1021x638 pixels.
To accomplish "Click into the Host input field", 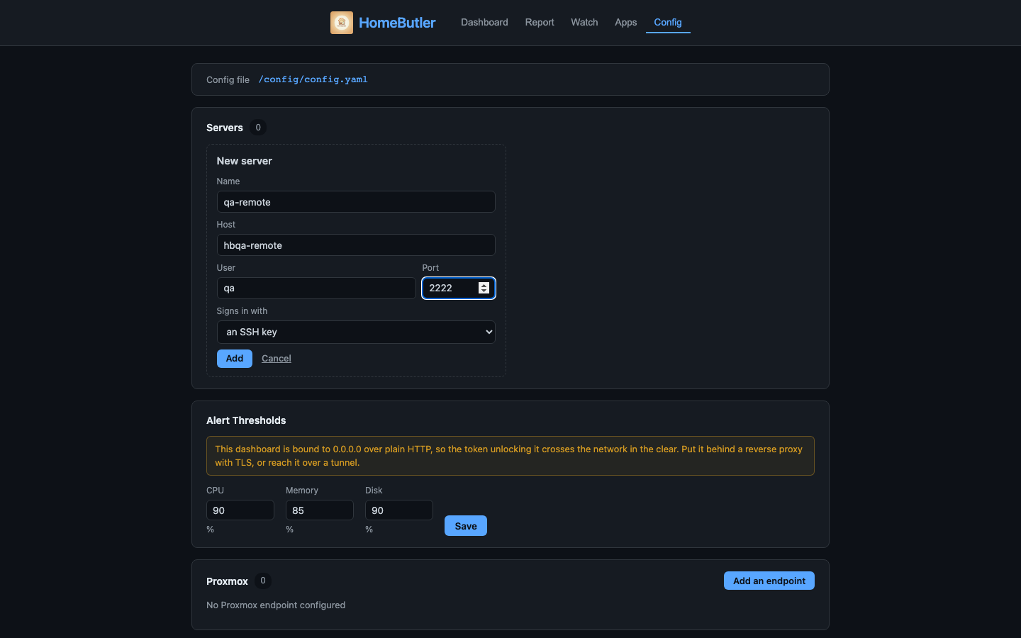I will coord(356,245).
